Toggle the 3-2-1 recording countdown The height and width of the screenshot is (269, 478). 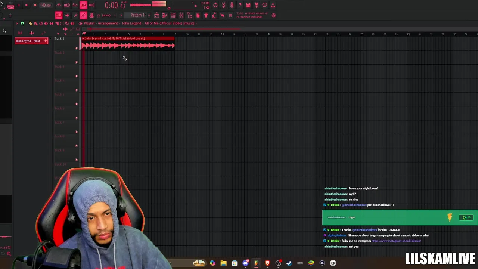click(75, 5)
